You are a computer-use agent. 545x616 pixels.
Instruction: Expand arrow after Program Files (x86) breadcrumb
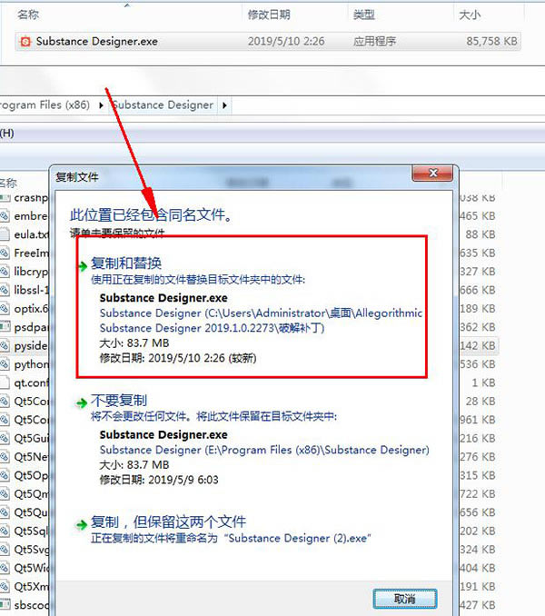pos(101,105)
